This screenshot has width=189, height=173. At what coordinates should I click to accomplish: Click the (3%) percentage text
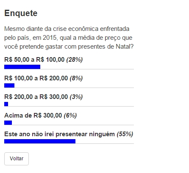click(x=76, y=97)
